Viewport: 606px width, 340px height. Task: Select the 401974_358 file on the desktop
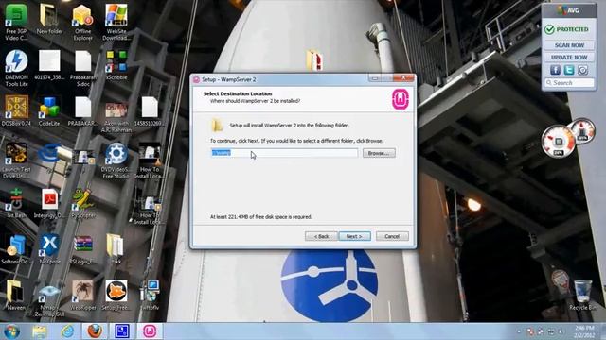pos(49,65)
